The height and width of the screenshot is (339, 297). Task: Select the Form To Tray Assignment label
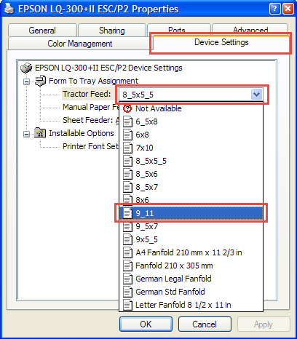coord(93,81)
